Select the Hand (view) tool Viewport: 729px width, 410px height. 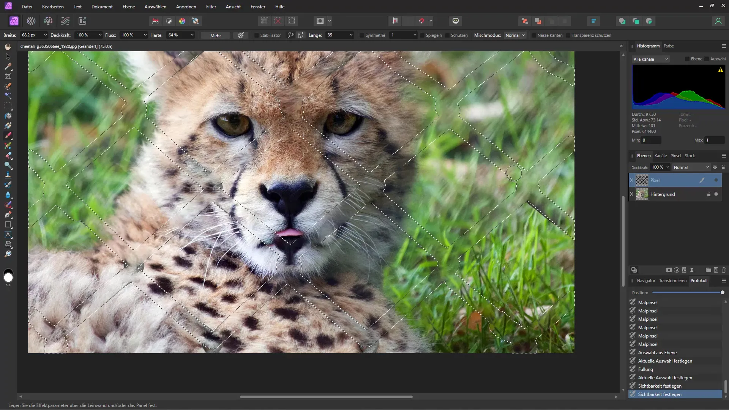[x=8, y=46]
